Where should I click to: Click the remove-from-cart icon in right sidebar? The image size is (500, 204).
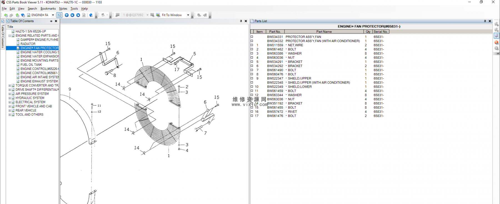pyautogui.click(x=496, y=30)
